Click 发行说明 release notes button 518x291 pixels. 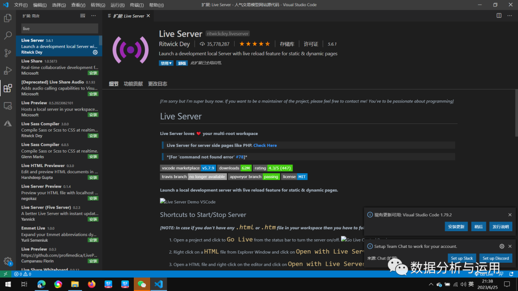tap(500, 227)
